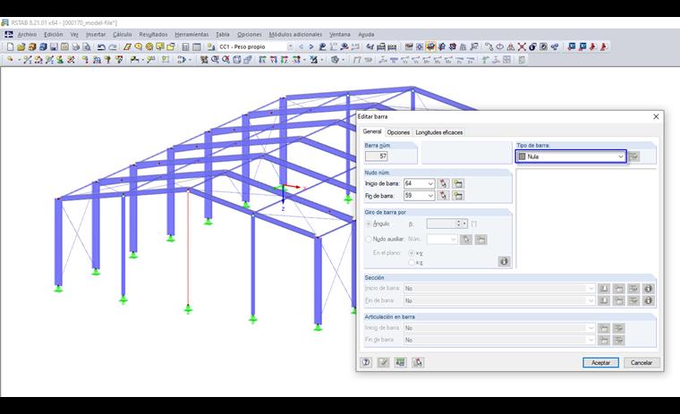Open the Ayuda menu
This screenshot has width=680, height=414.
(x=366, y=34)
